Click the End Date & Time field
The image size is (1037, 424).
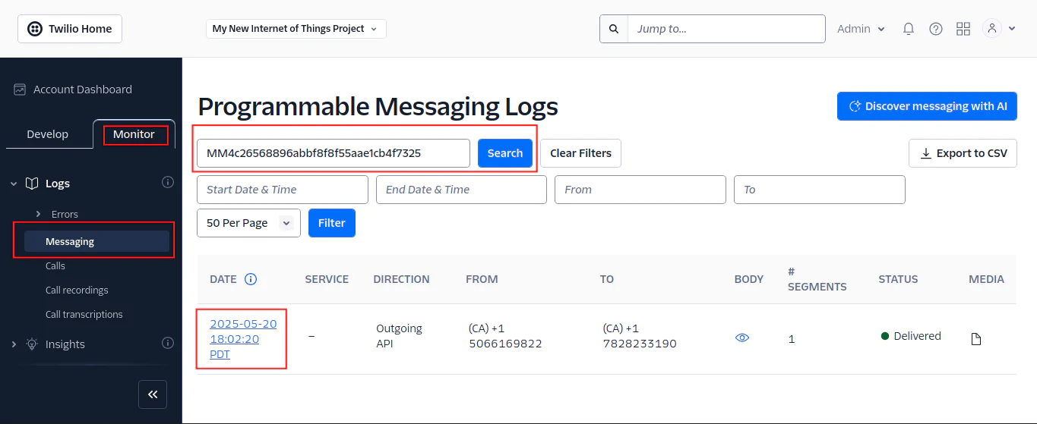tap(461, 190)
